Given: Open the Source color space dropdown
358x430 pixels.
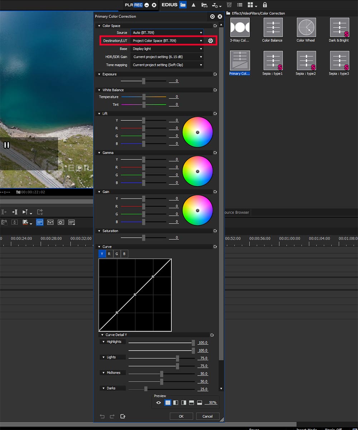Looking at the screenshot, I should (x=167, y=33).
